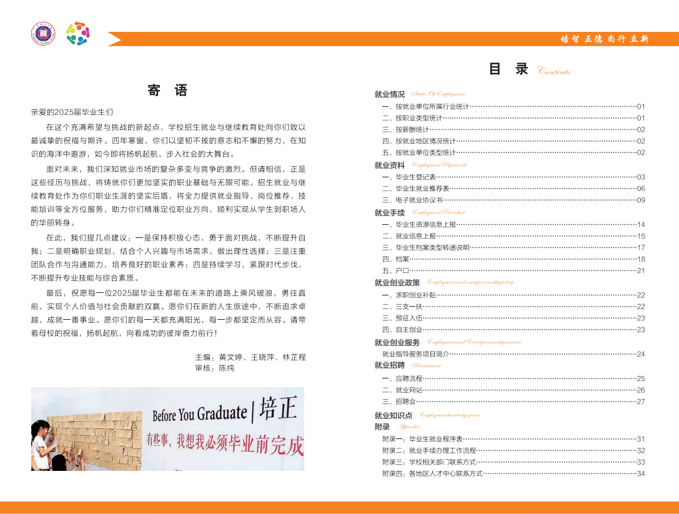Click the 培智 正德 尚行 立新 motto text
Viewport: 679px width, 514px height.
click(x=604, y=39)
